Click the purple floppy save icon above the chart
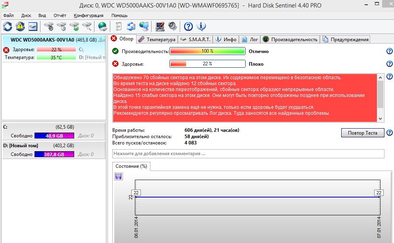 point(118,177)
